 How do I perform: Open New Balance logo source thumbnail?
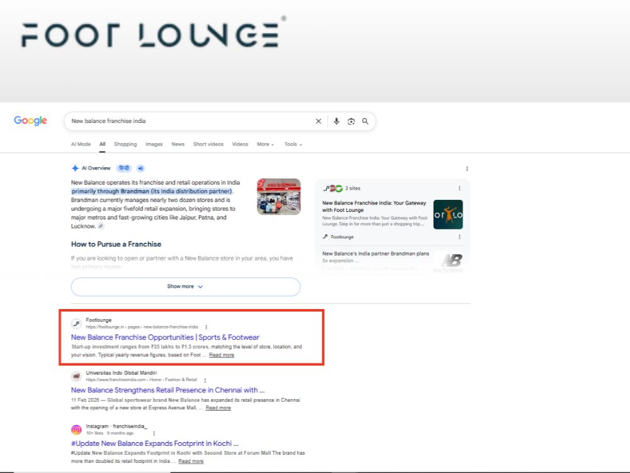[x=448, y=262]
